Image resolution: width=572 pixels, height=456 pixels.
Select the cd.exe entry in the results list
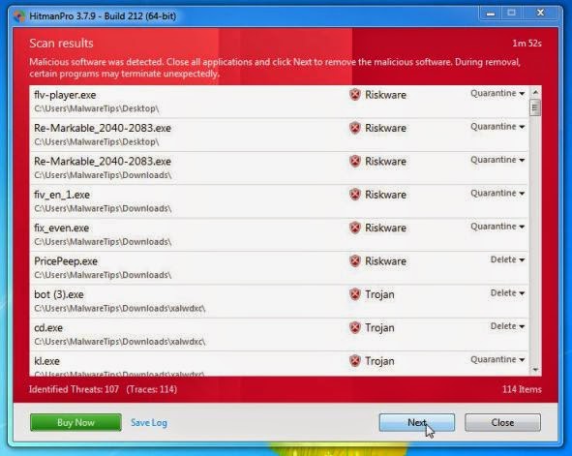point(279,334)
